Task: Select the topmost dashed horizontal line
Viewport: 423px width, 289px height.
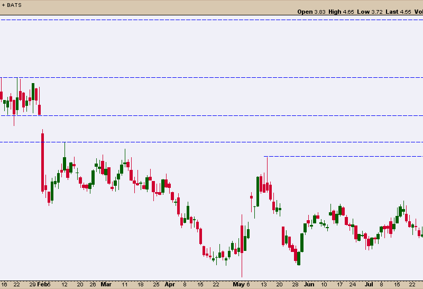Action: click(x=212, y=20)
